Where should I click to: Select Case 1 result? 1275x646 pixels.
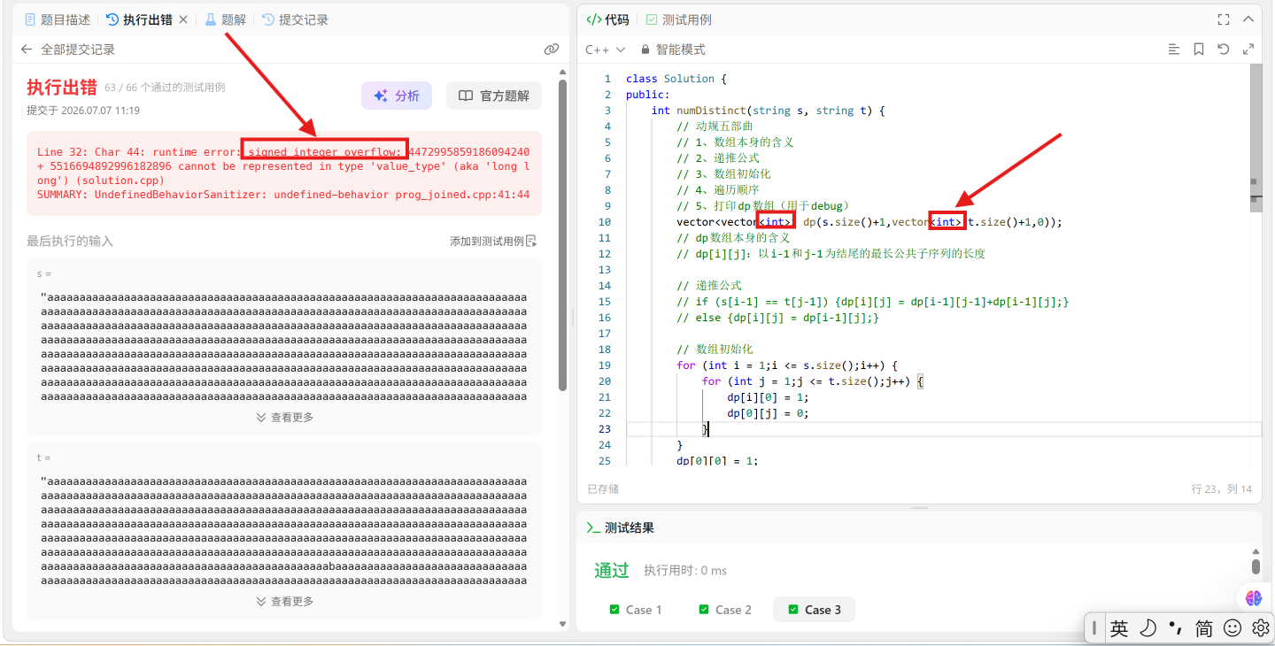636,610
